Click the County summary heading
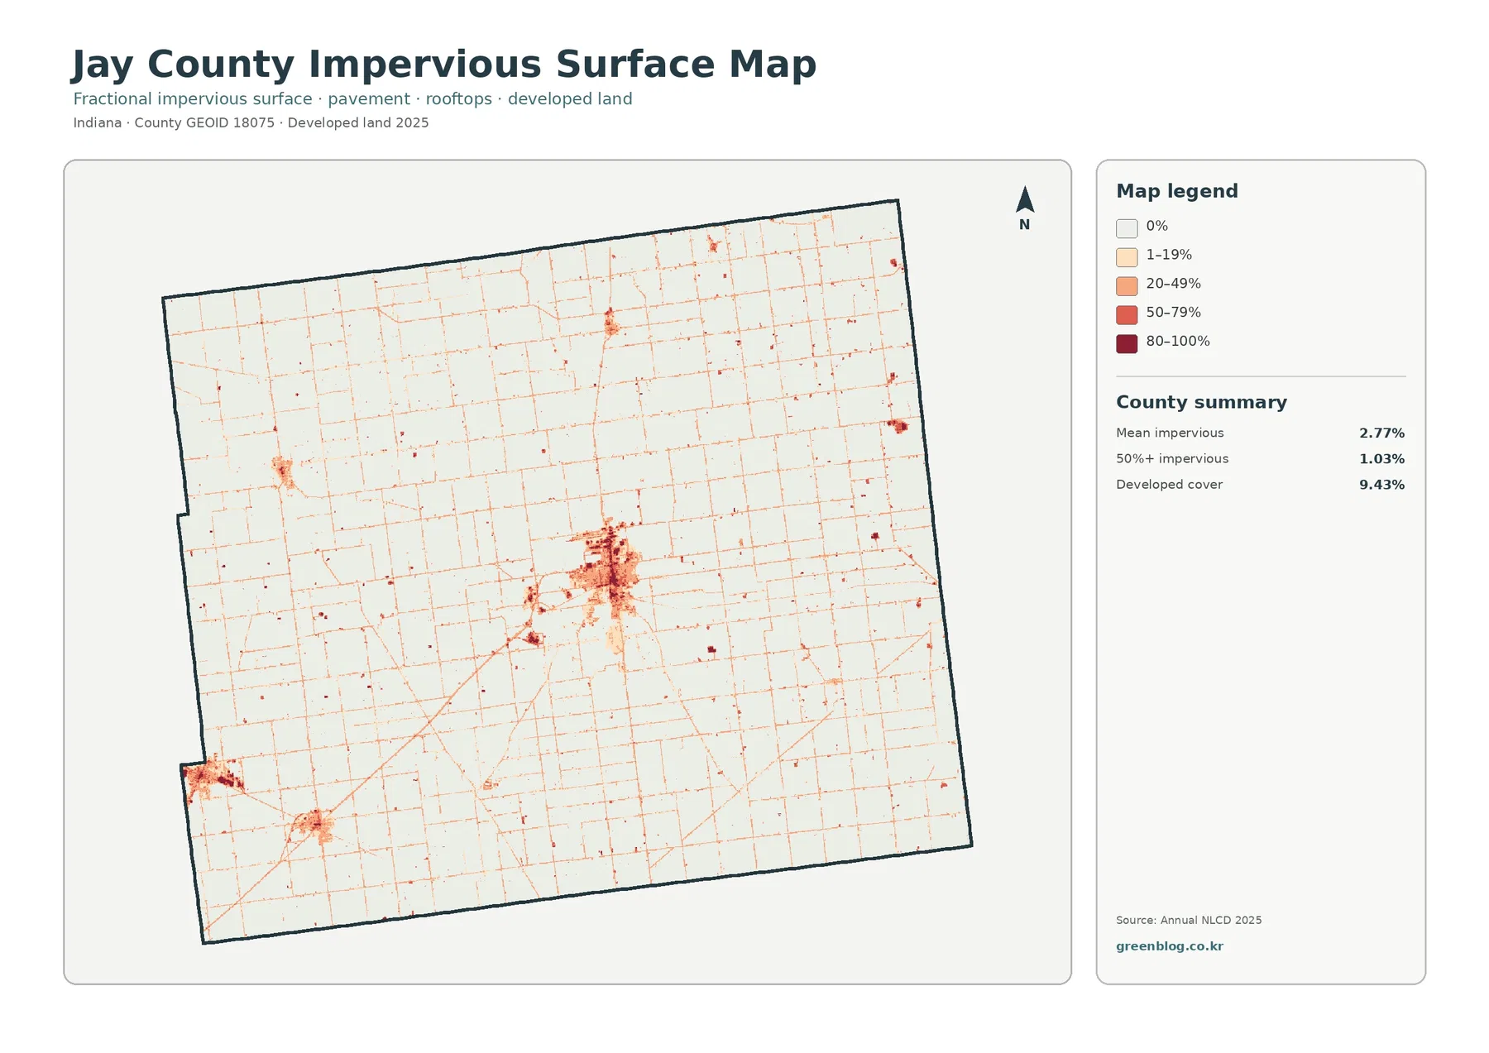The width and height of the screenshot is (1489, 1053). pyautogui.click(x=1201, y=402)
